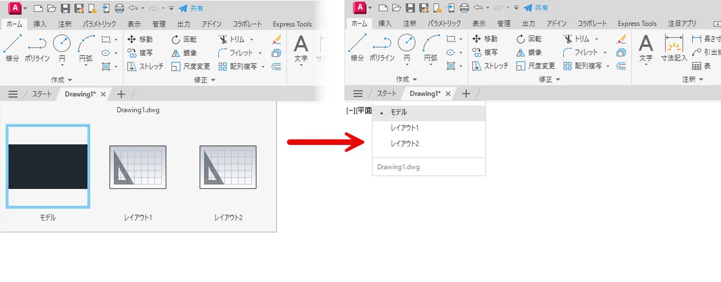Image resolution: width=721 pixels, height=282 pixels.
Task: Close Drawing1* tab in right window
Action: pos(448,94)
